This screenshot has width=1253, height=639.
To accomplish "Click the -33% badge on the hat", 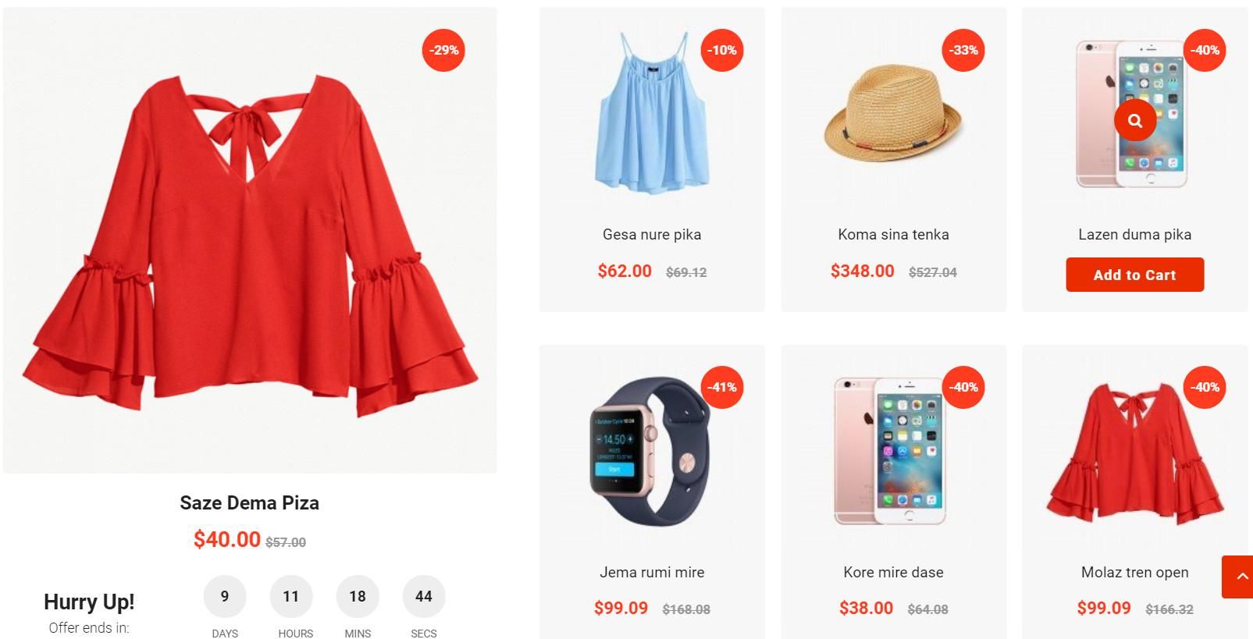I will pyautogui.click(x=963, y=50).
